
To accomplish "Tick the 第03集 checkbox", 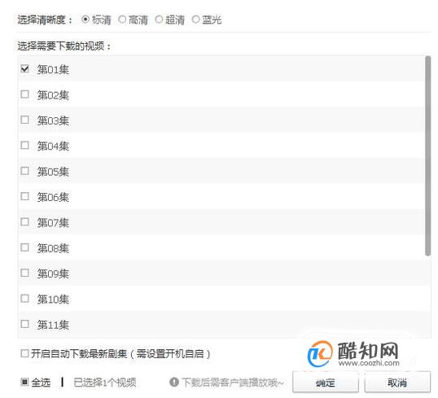I will coord(25,120).
